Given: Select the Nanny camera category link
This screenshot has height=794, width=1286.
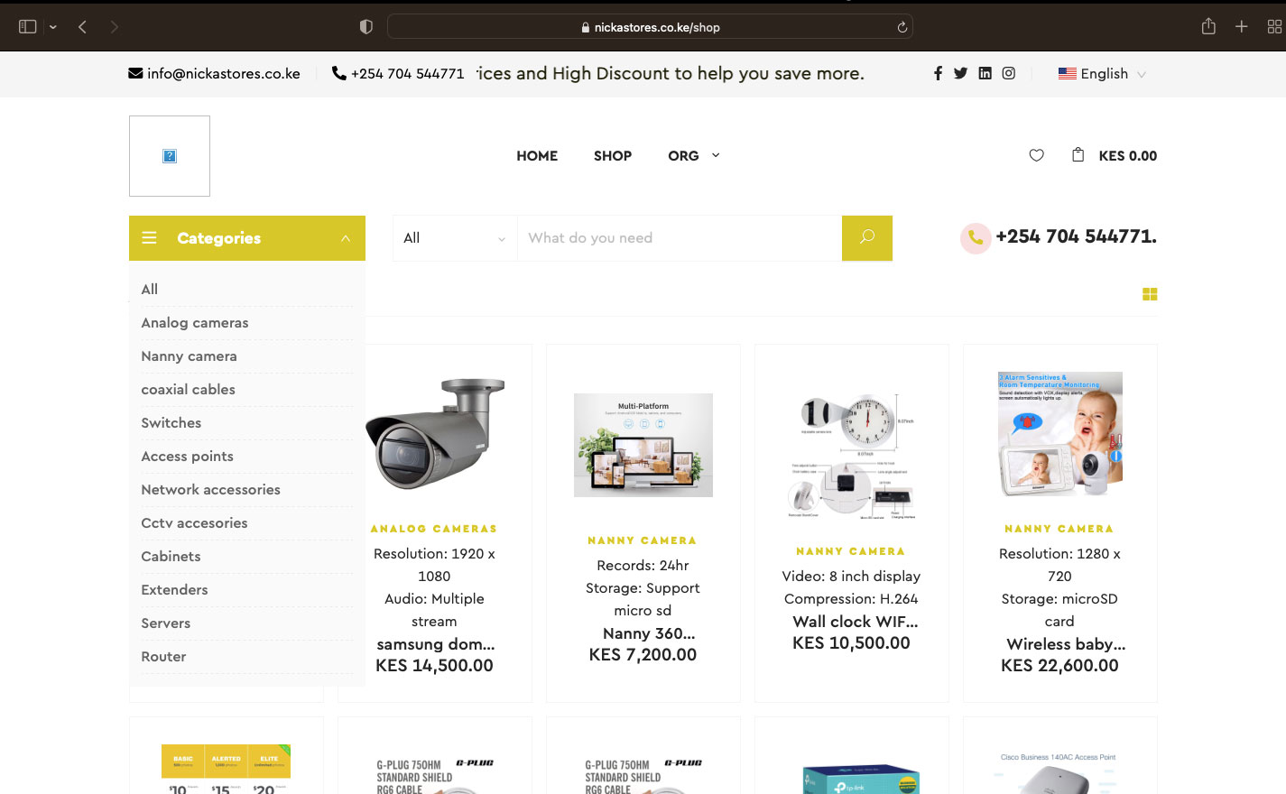Looking at the screenshot, I should (x=189, y=356).
